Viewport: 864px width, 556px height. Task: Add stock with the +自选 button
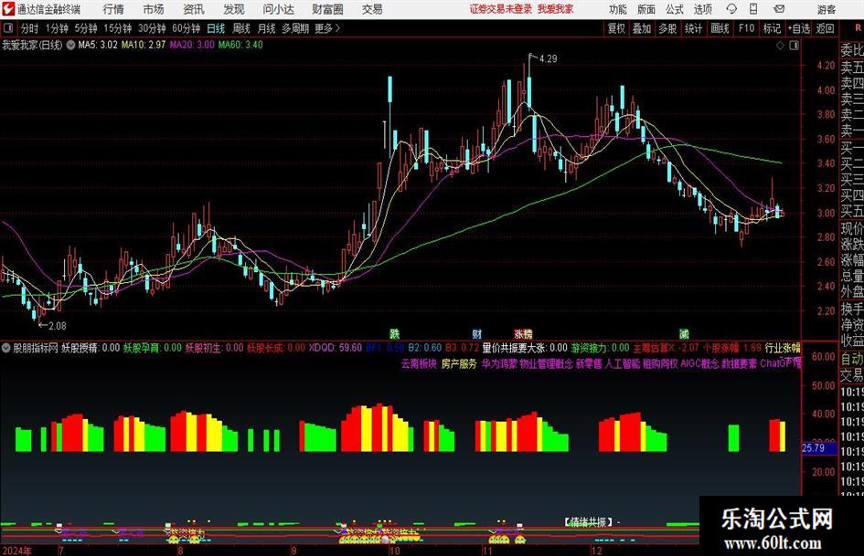pos(799,28)
